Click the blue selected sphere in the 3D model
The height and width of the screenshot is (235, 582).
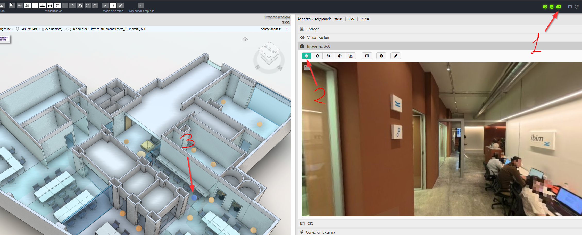point(194,197)
